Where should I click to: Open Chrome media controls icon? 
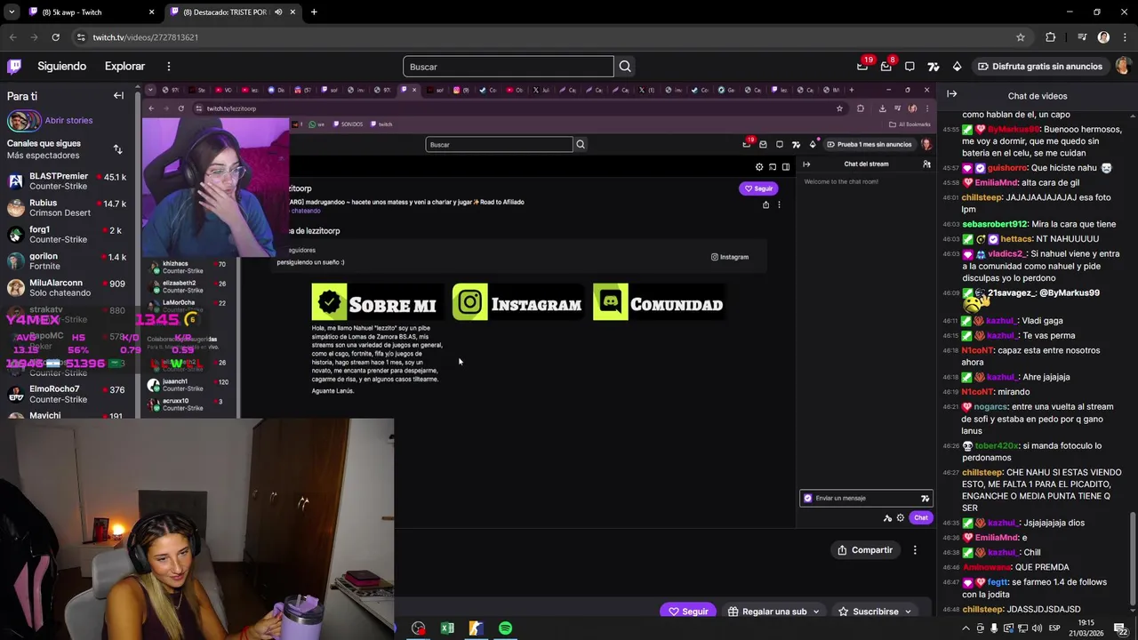coord(1082,37)
